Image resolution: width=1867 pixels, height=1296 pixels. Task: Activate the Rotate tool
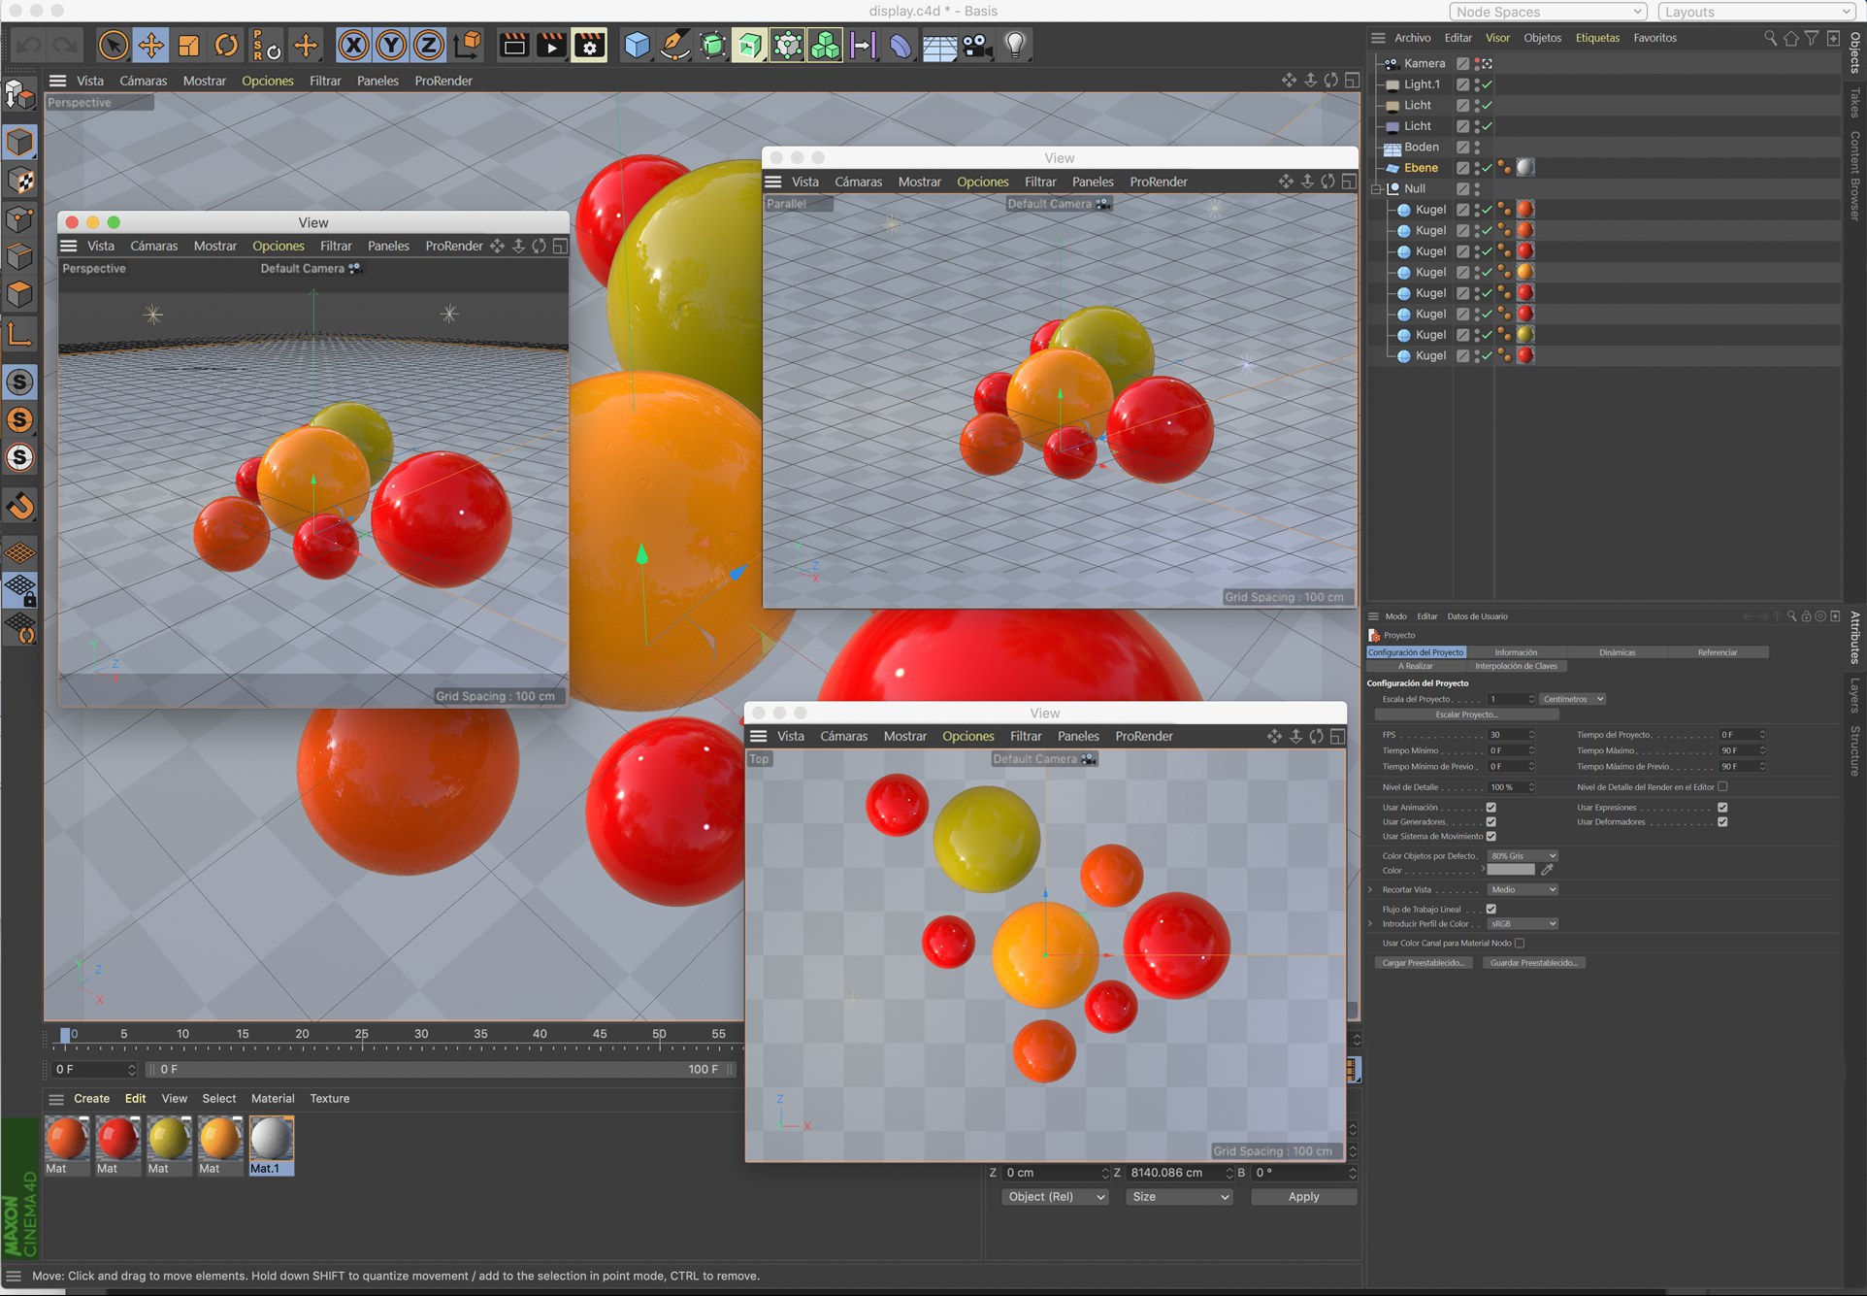coord(226,46)
